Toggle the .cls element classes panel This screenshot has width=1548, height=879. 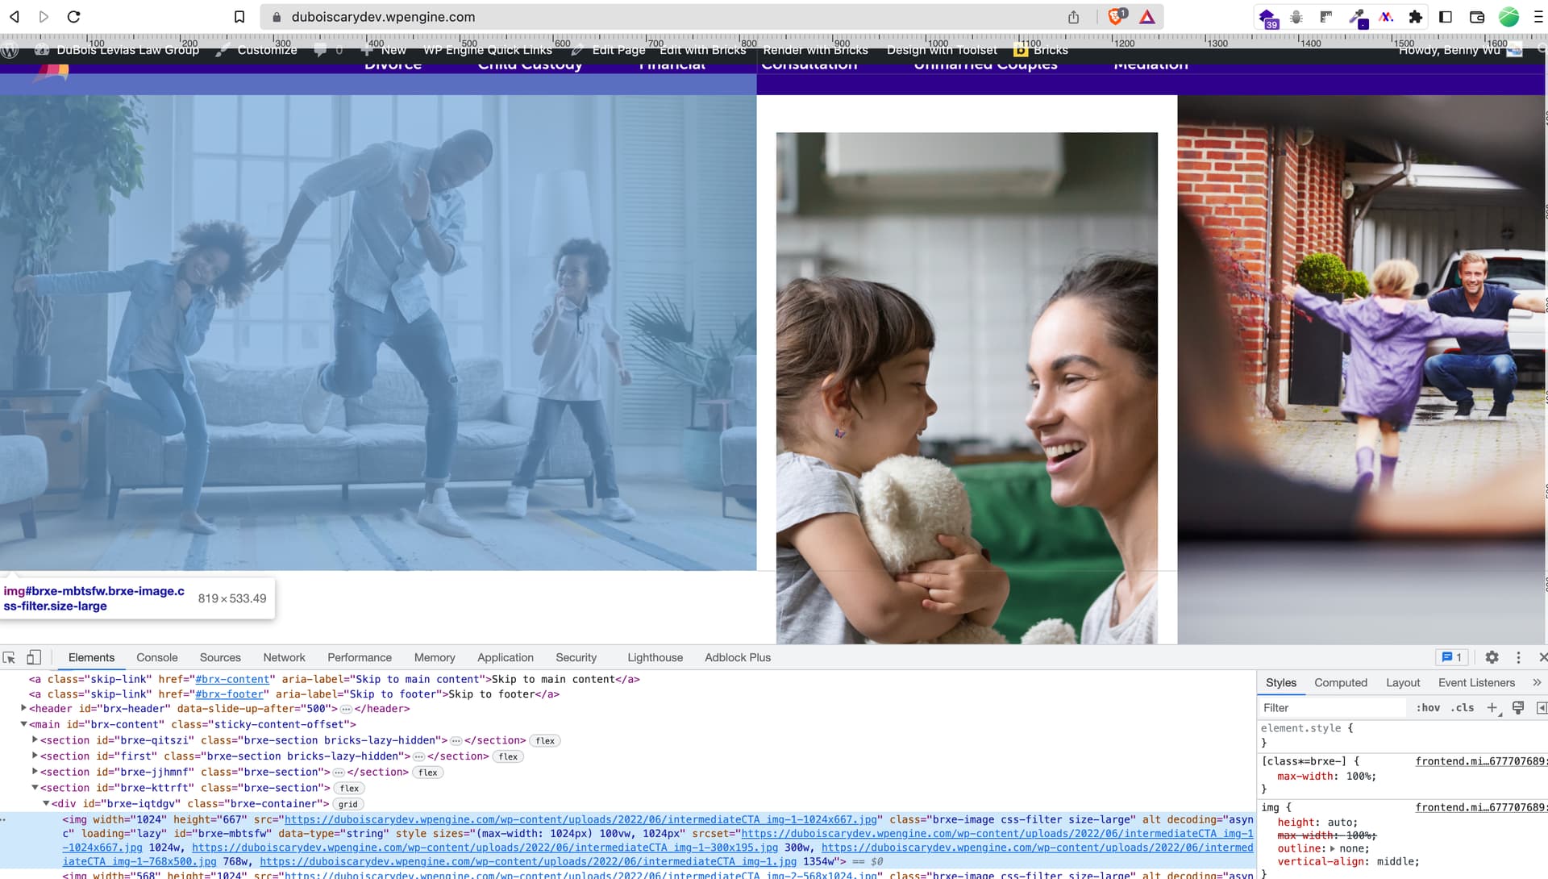pos(1463,707)
